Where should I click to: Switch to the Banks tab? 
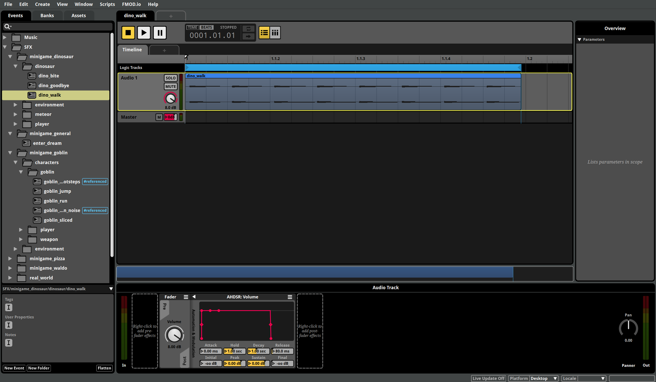point(47,15)
